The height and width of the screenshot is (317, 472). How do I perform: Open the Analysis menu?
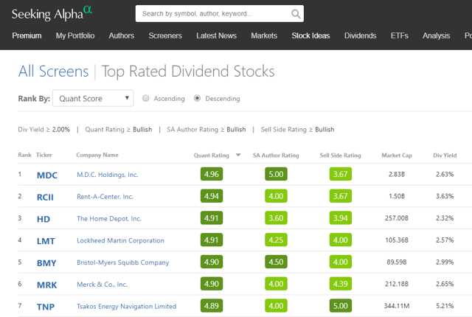pos(436,35)
